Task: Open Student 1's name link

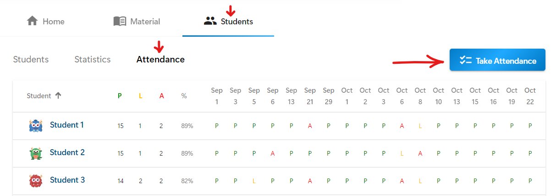Action: pos(67,125)
